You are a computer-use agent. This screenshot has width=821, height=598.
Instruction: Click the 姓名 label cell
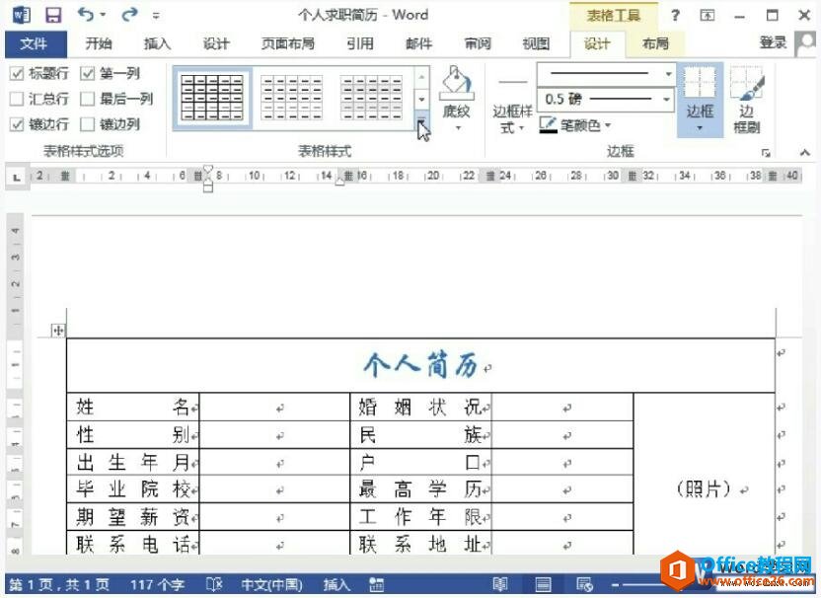click(133, 407)
